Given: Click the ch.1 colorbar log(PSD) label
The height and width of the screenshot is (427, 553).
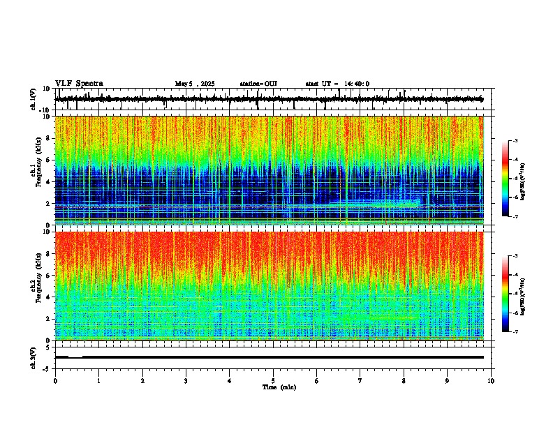Looking at the screenshot, I should click(523, 182).
